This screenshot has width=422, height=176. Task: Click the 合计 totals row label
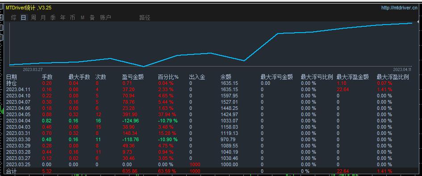coord(11,171)
